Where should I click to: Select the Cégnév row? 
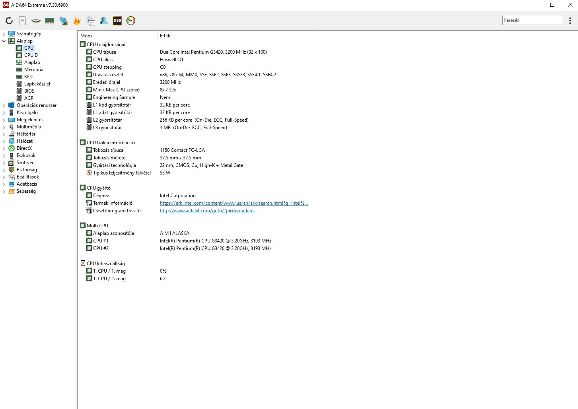(195, 196)
